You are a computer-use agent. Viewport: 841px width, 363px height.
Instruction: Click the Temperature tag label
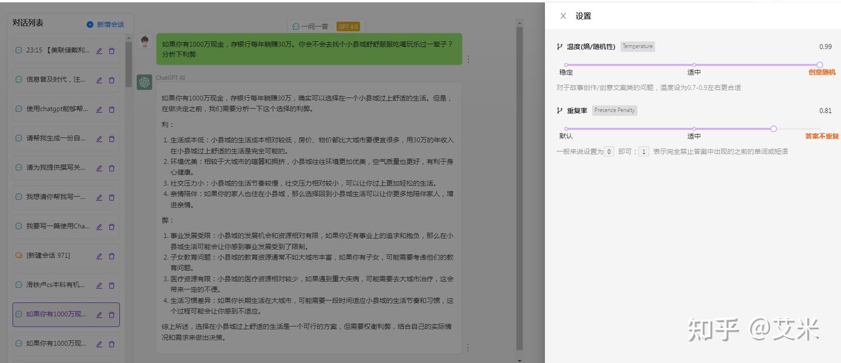[638, 47]
